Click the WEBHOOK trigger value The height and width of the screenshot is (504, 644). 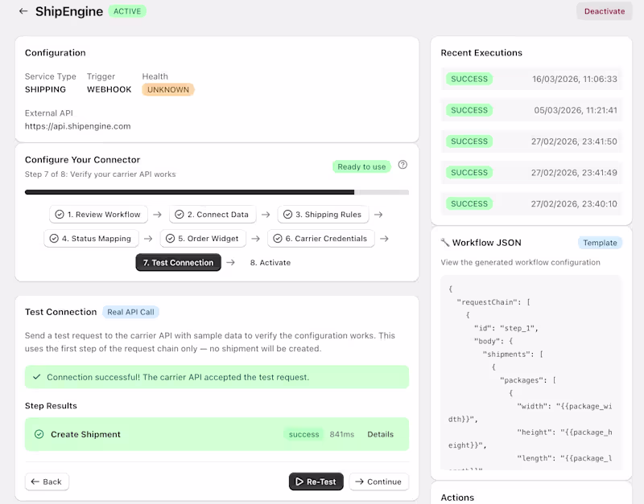click(x=109, y=89)
